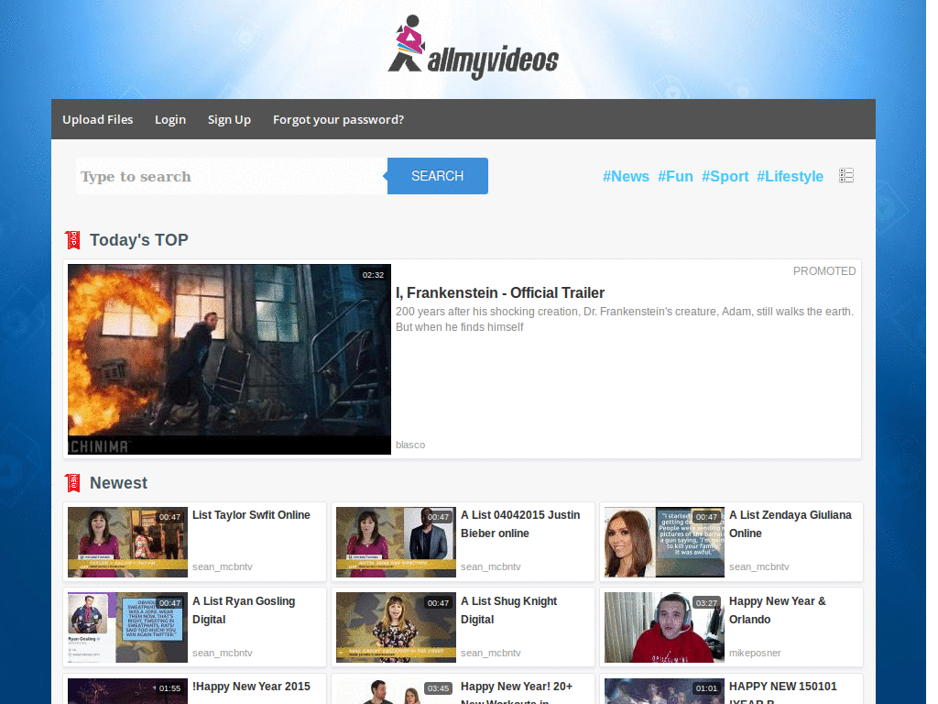Filter by #News tag
This screenshot has width=938, height=704.
click(x=626, y=177)
